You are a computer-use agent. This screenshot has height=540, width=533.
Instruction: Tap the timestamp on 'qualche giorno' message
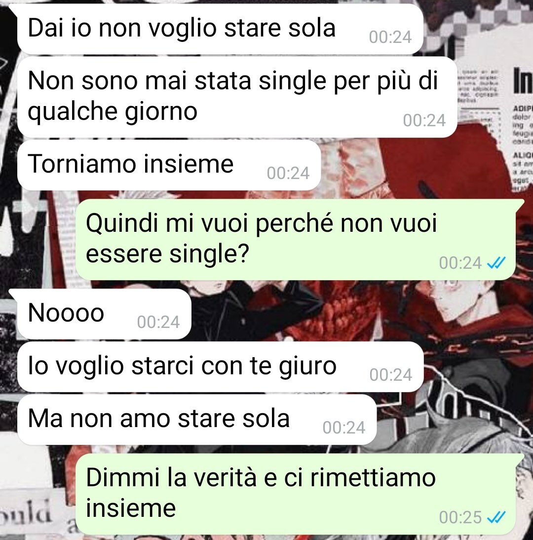click(424, 120)
